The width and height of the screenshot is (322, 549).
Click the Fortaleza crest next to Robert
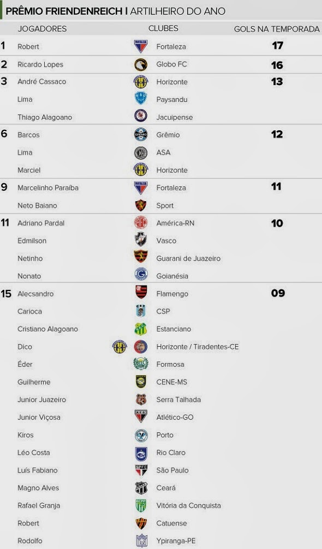[x=141, y=46]
